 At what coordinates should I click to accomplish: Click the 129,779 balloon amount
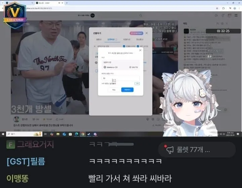tap(133, 67)
